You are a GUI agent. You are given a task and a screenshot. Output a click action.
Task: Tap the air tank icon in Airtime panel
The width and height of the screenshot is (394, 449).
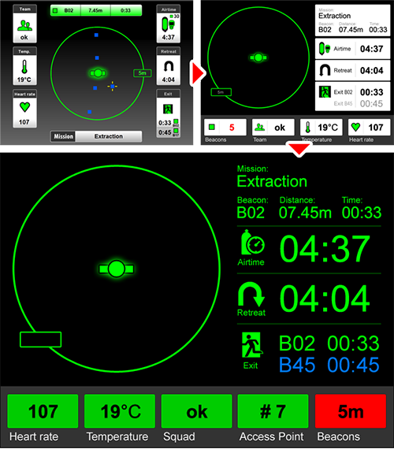pos(168,24)
